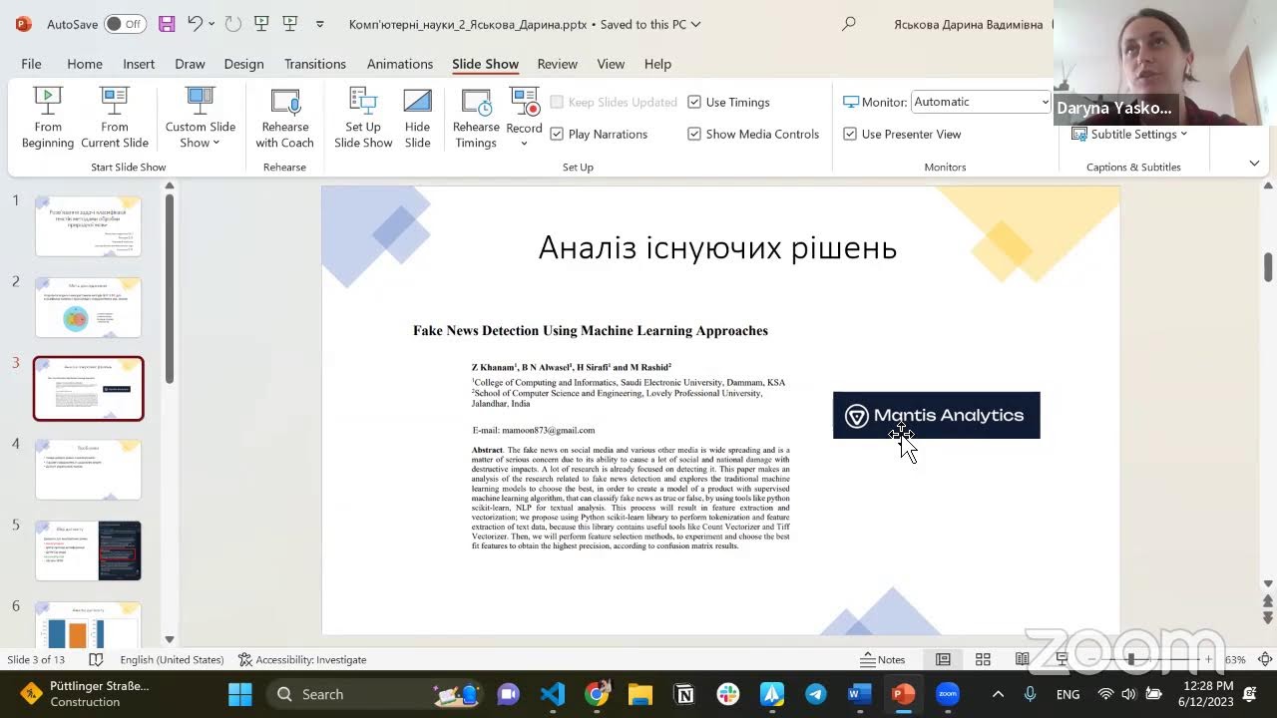Click the 63% zoom level
The width and height of the screenshot is (1277, 718).
click(1235, 659)
